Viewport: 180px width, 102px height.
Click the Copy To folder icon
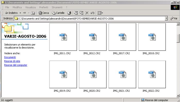coord(81,13)
